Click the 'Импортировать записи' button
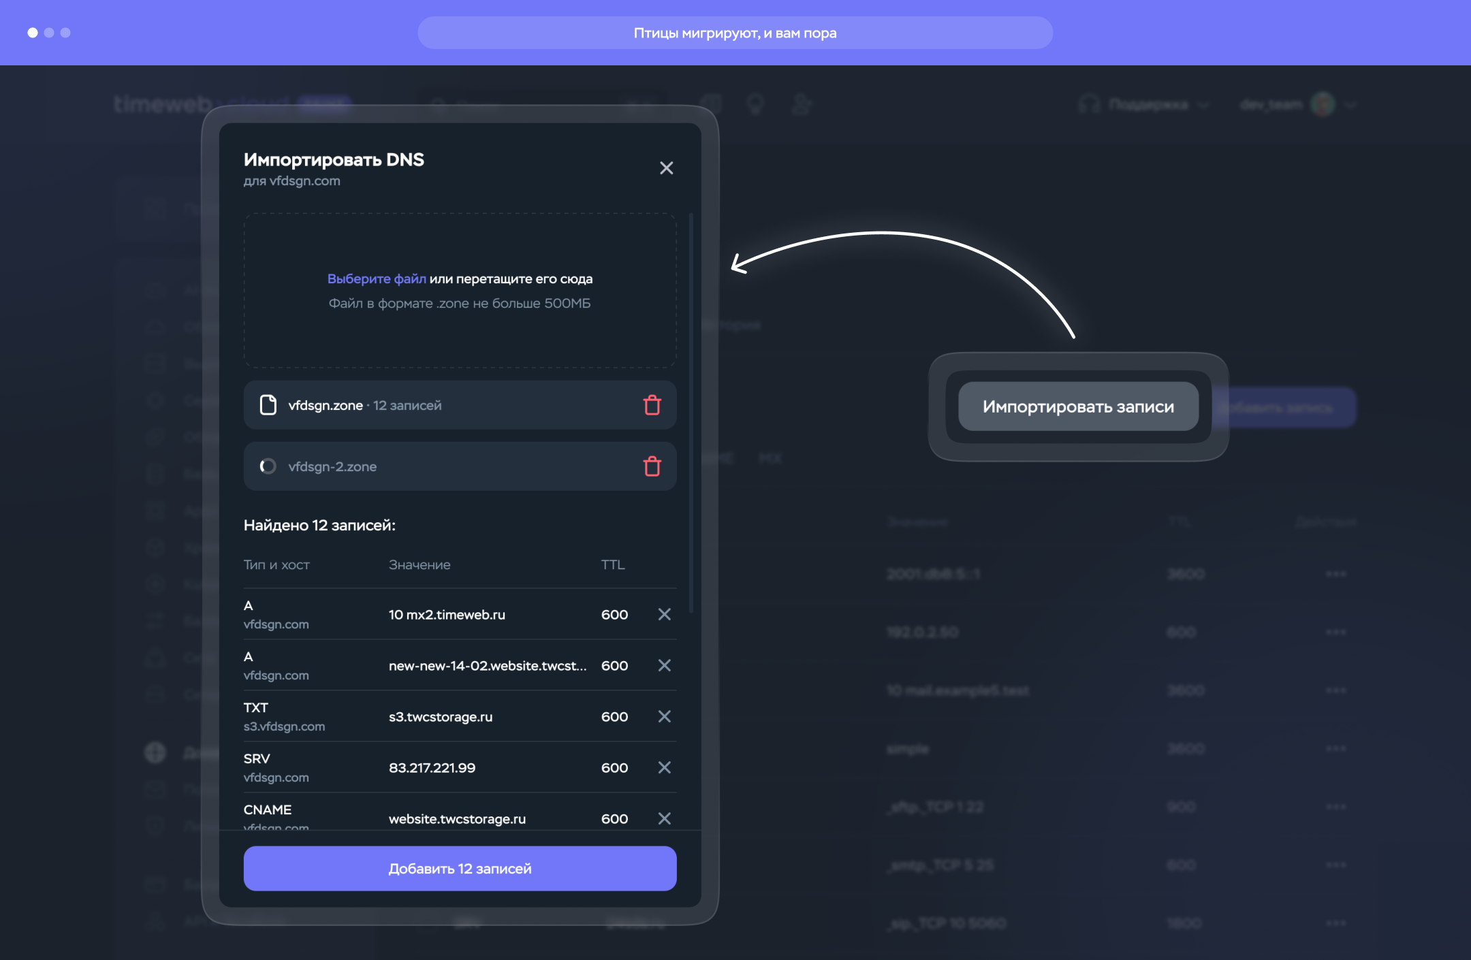 click(1078, 406)
